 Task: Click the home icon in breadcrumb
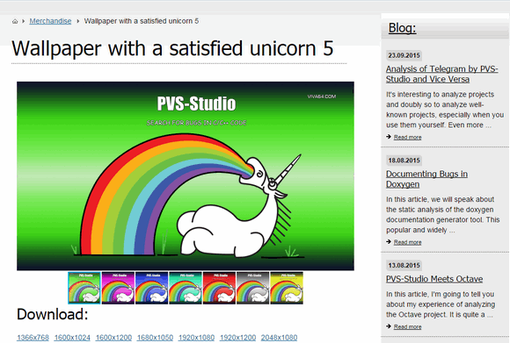(15, 21)
